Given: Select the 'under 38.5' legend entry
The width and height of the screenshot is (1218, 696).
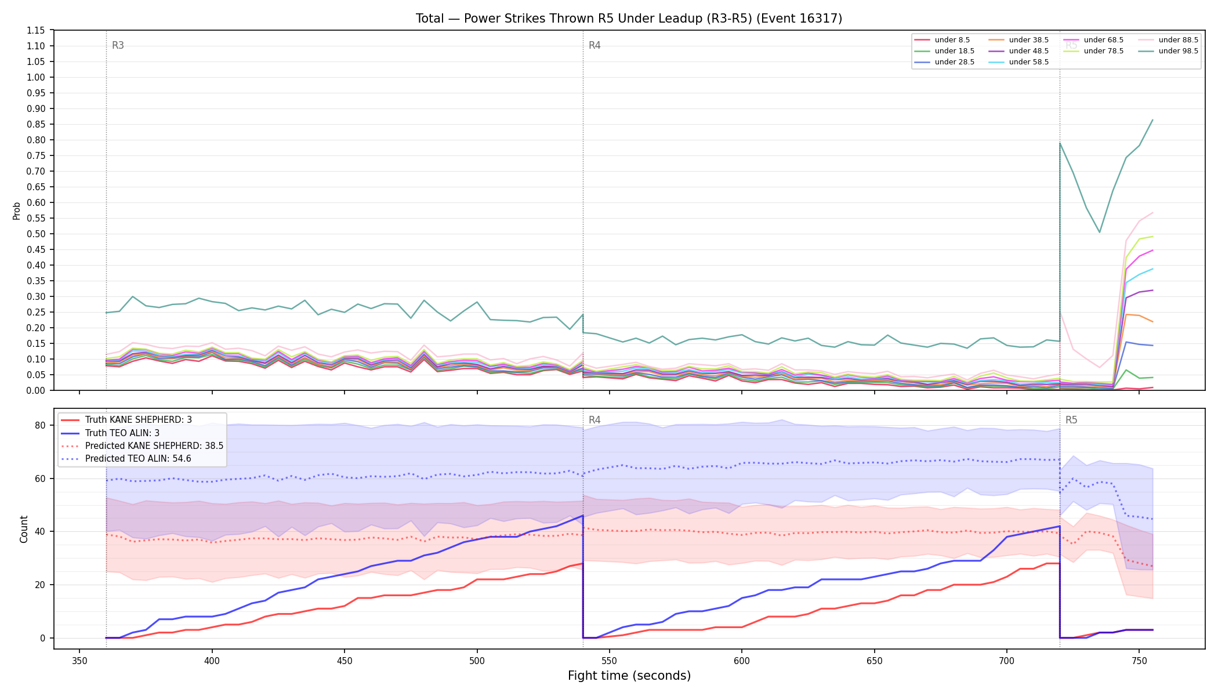Looking at the screenshot, I should [1018, 40].
